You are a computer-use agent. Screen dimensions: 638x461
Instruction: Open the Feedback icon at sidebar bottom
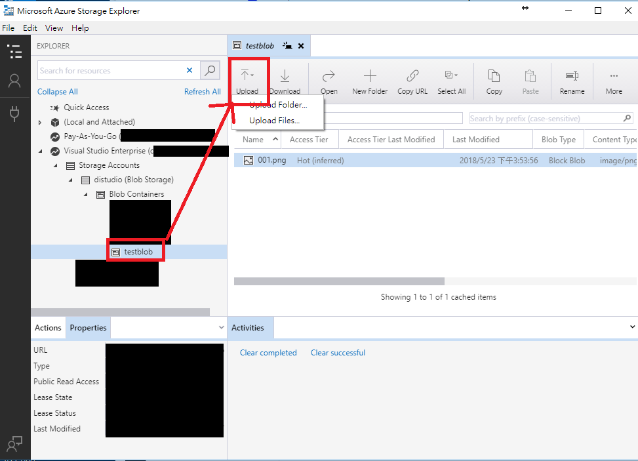pyautogui.click(x=14, y=444)
